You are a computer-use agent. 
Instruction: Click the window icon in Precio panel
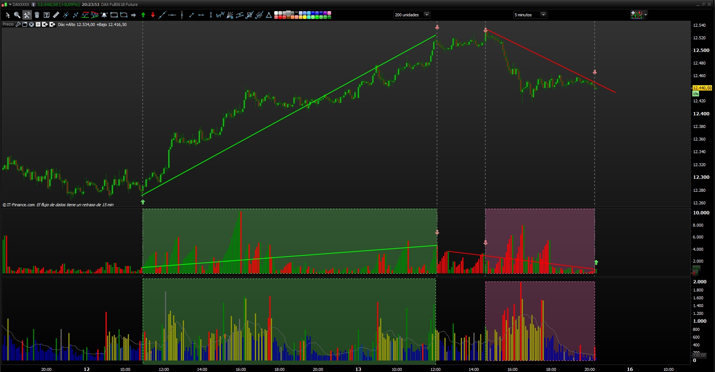click(25, 24)
